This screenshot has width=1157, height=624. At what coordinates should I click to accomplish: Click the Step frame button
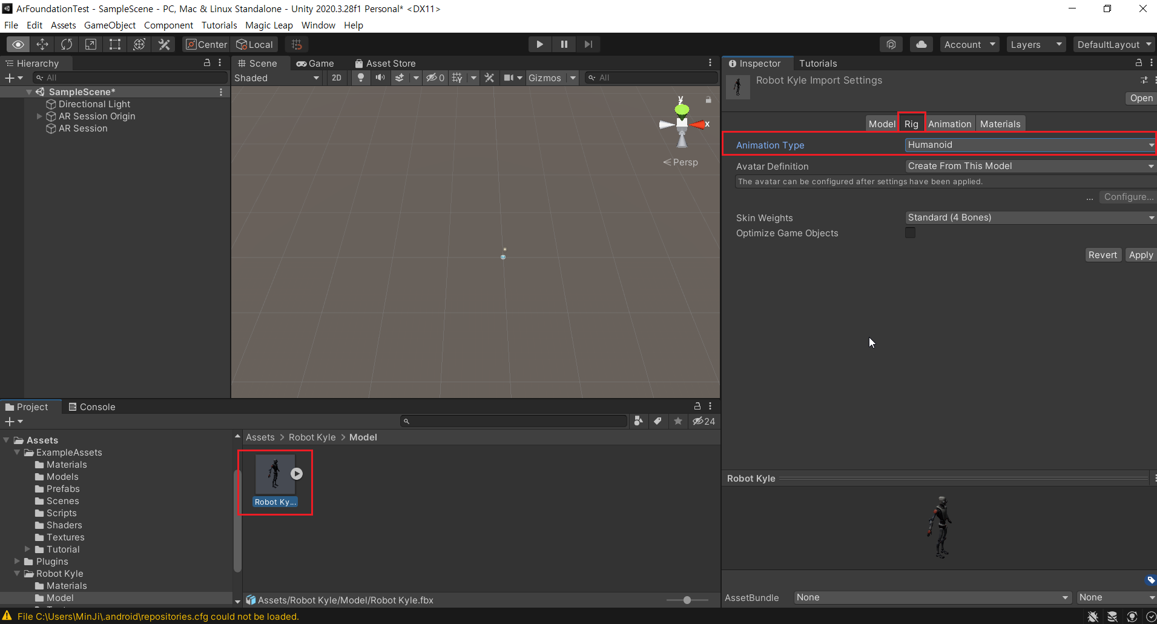[x=588, y=44]
